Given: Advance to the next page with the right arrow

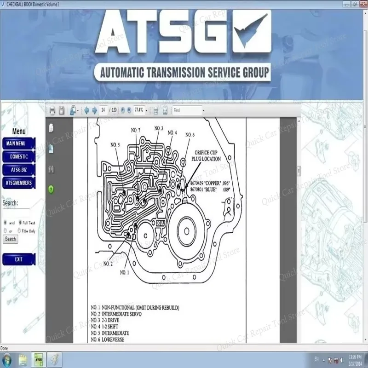Looking at the screenshot, I should pyautogui.click(x=94, y=110).
